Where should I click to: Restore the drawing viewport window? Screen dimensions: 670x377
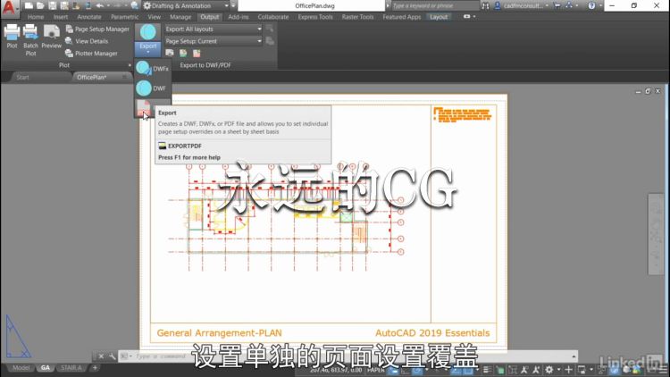[648, 91]
